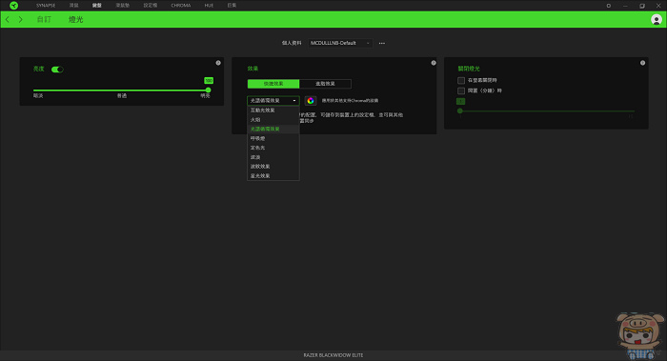
Task: Click help icon on the 關閉燈光 panel
Action: coord(643,63)
